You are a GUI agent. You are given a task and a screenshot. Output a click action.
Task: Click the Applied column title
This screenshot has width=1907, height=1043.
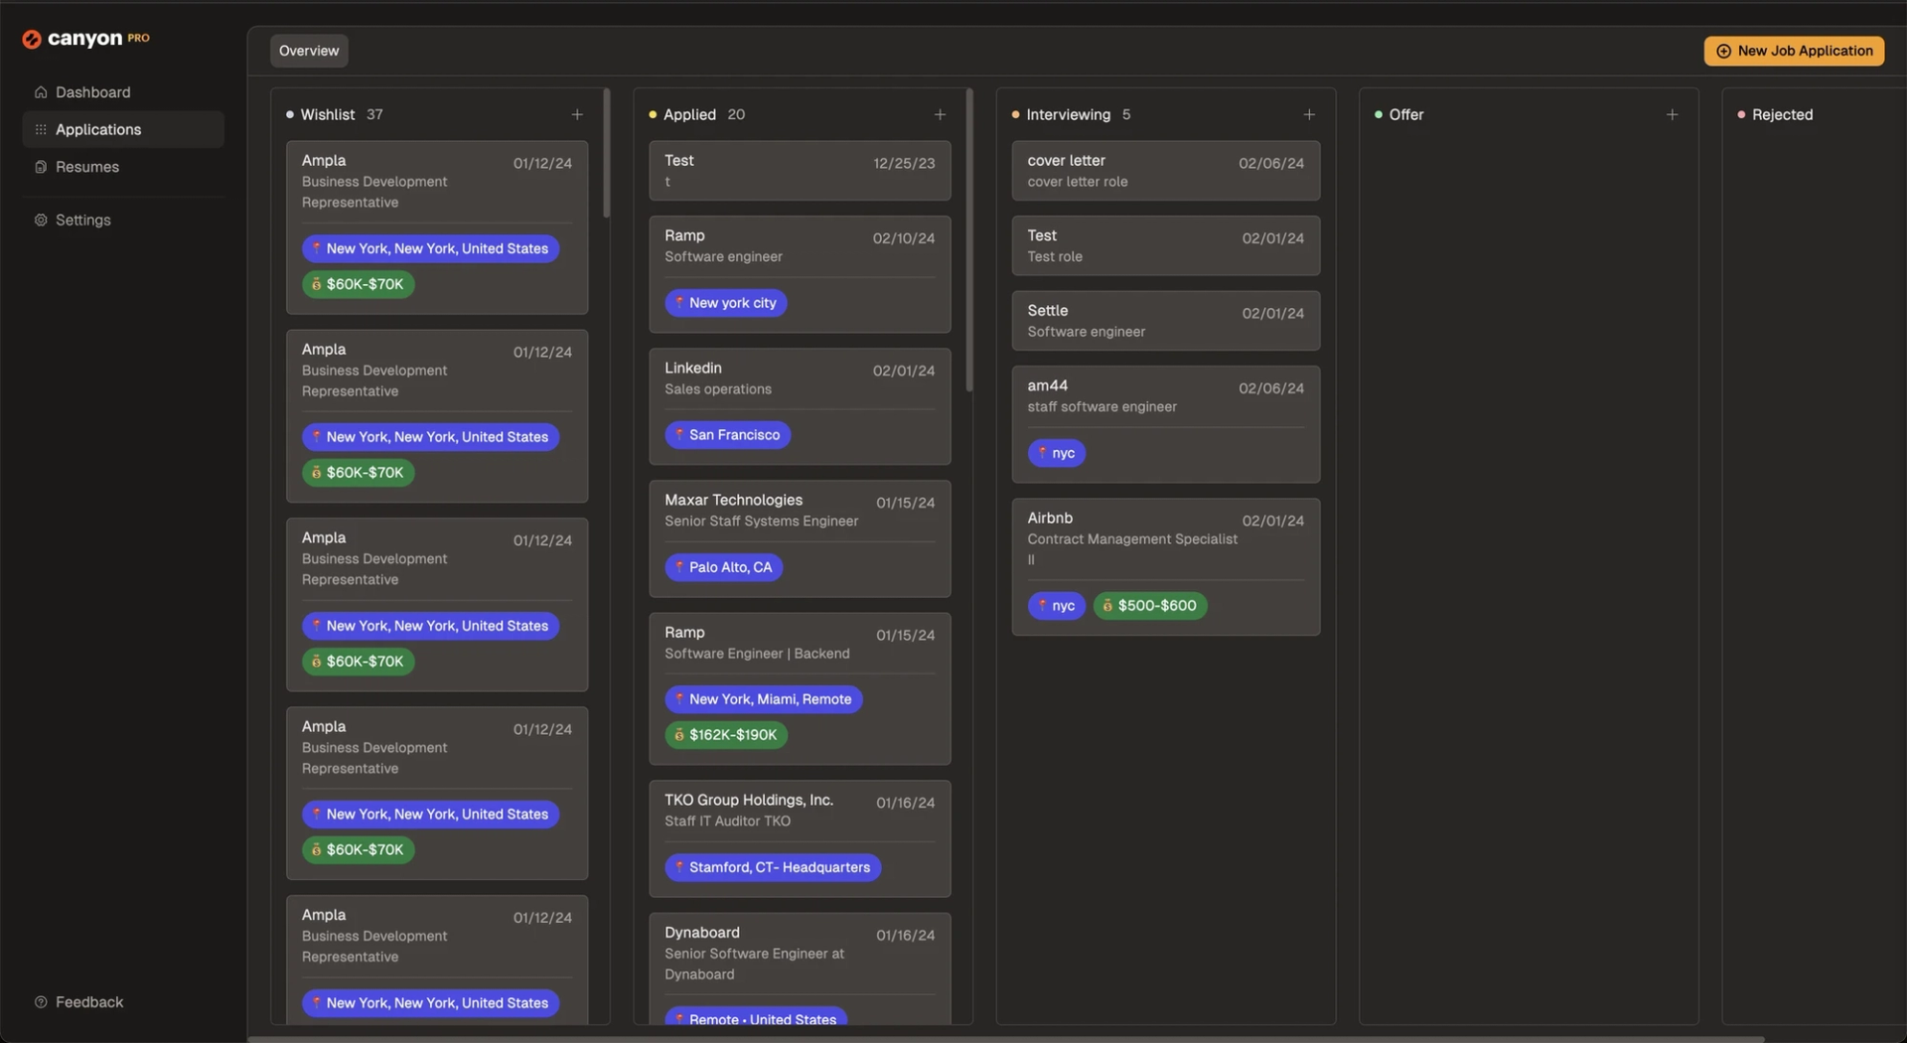689,115
